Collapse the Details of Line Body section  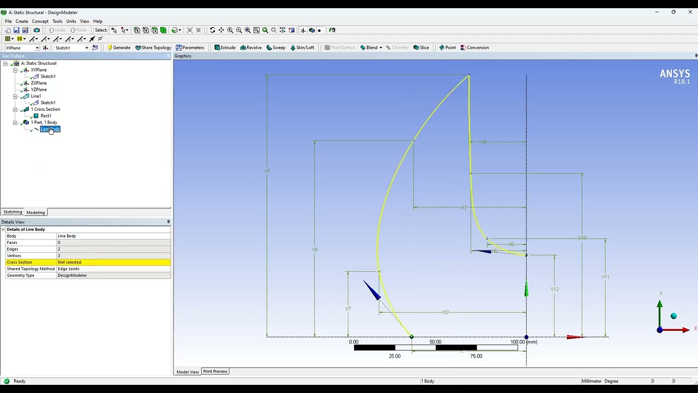(3, 229)
